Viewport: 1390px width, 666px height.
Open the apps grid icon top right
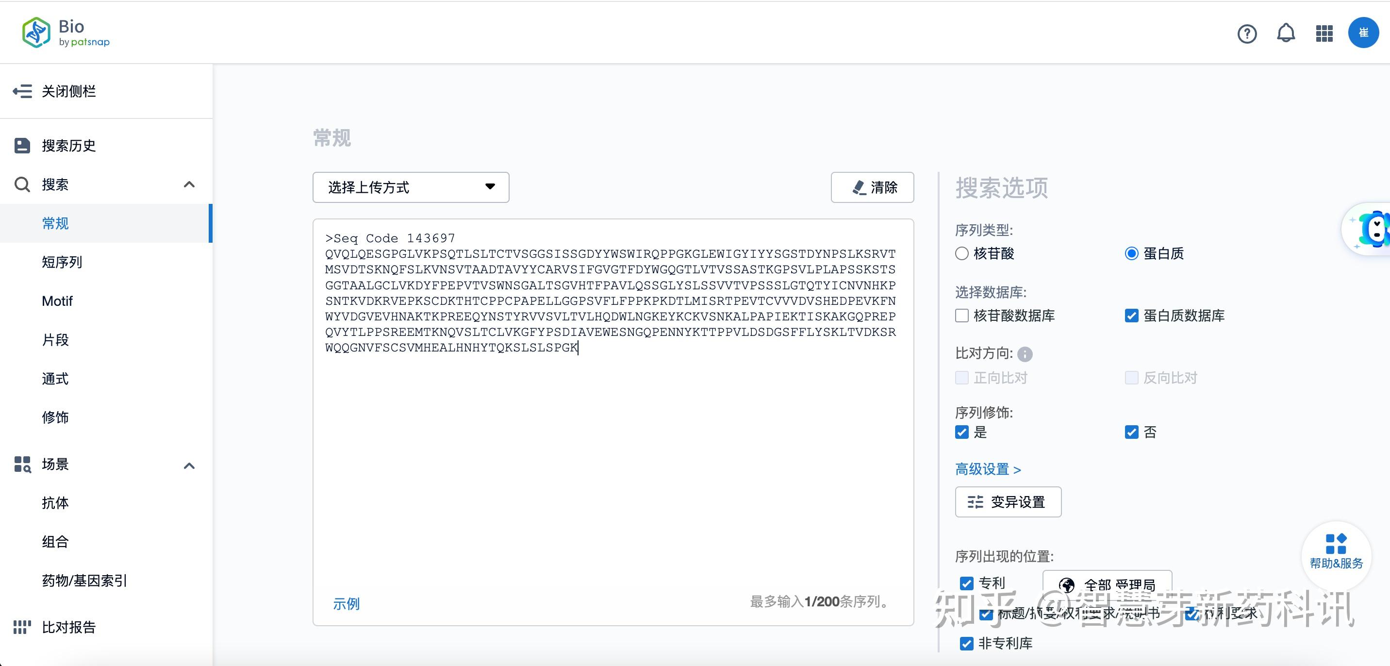[x=1324, y=33]
